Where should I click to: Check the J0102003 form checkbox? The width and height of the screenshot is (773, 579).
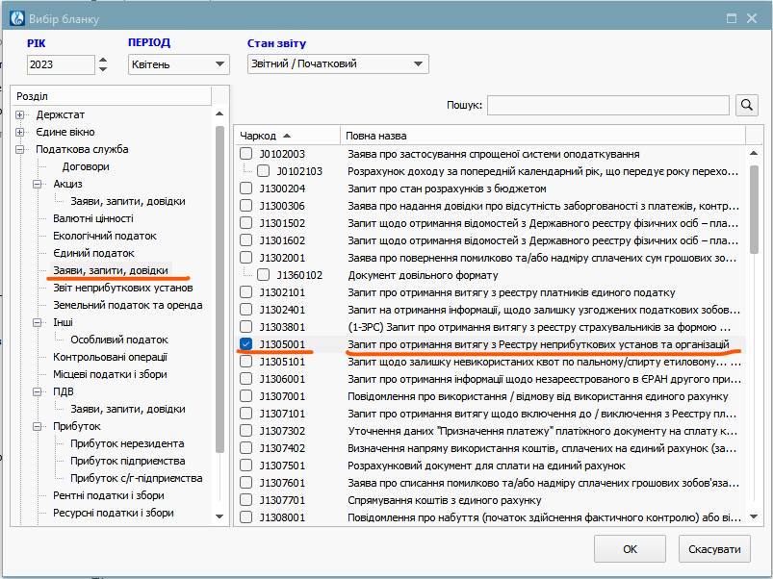tap(246, 154)
